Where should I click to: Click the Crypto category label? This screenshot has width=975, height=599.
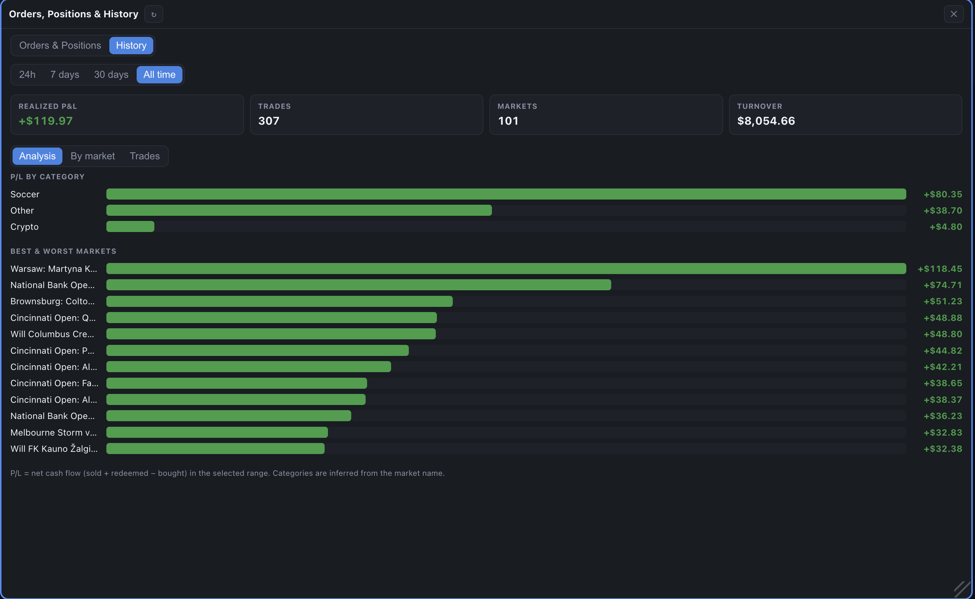point(25,226)
